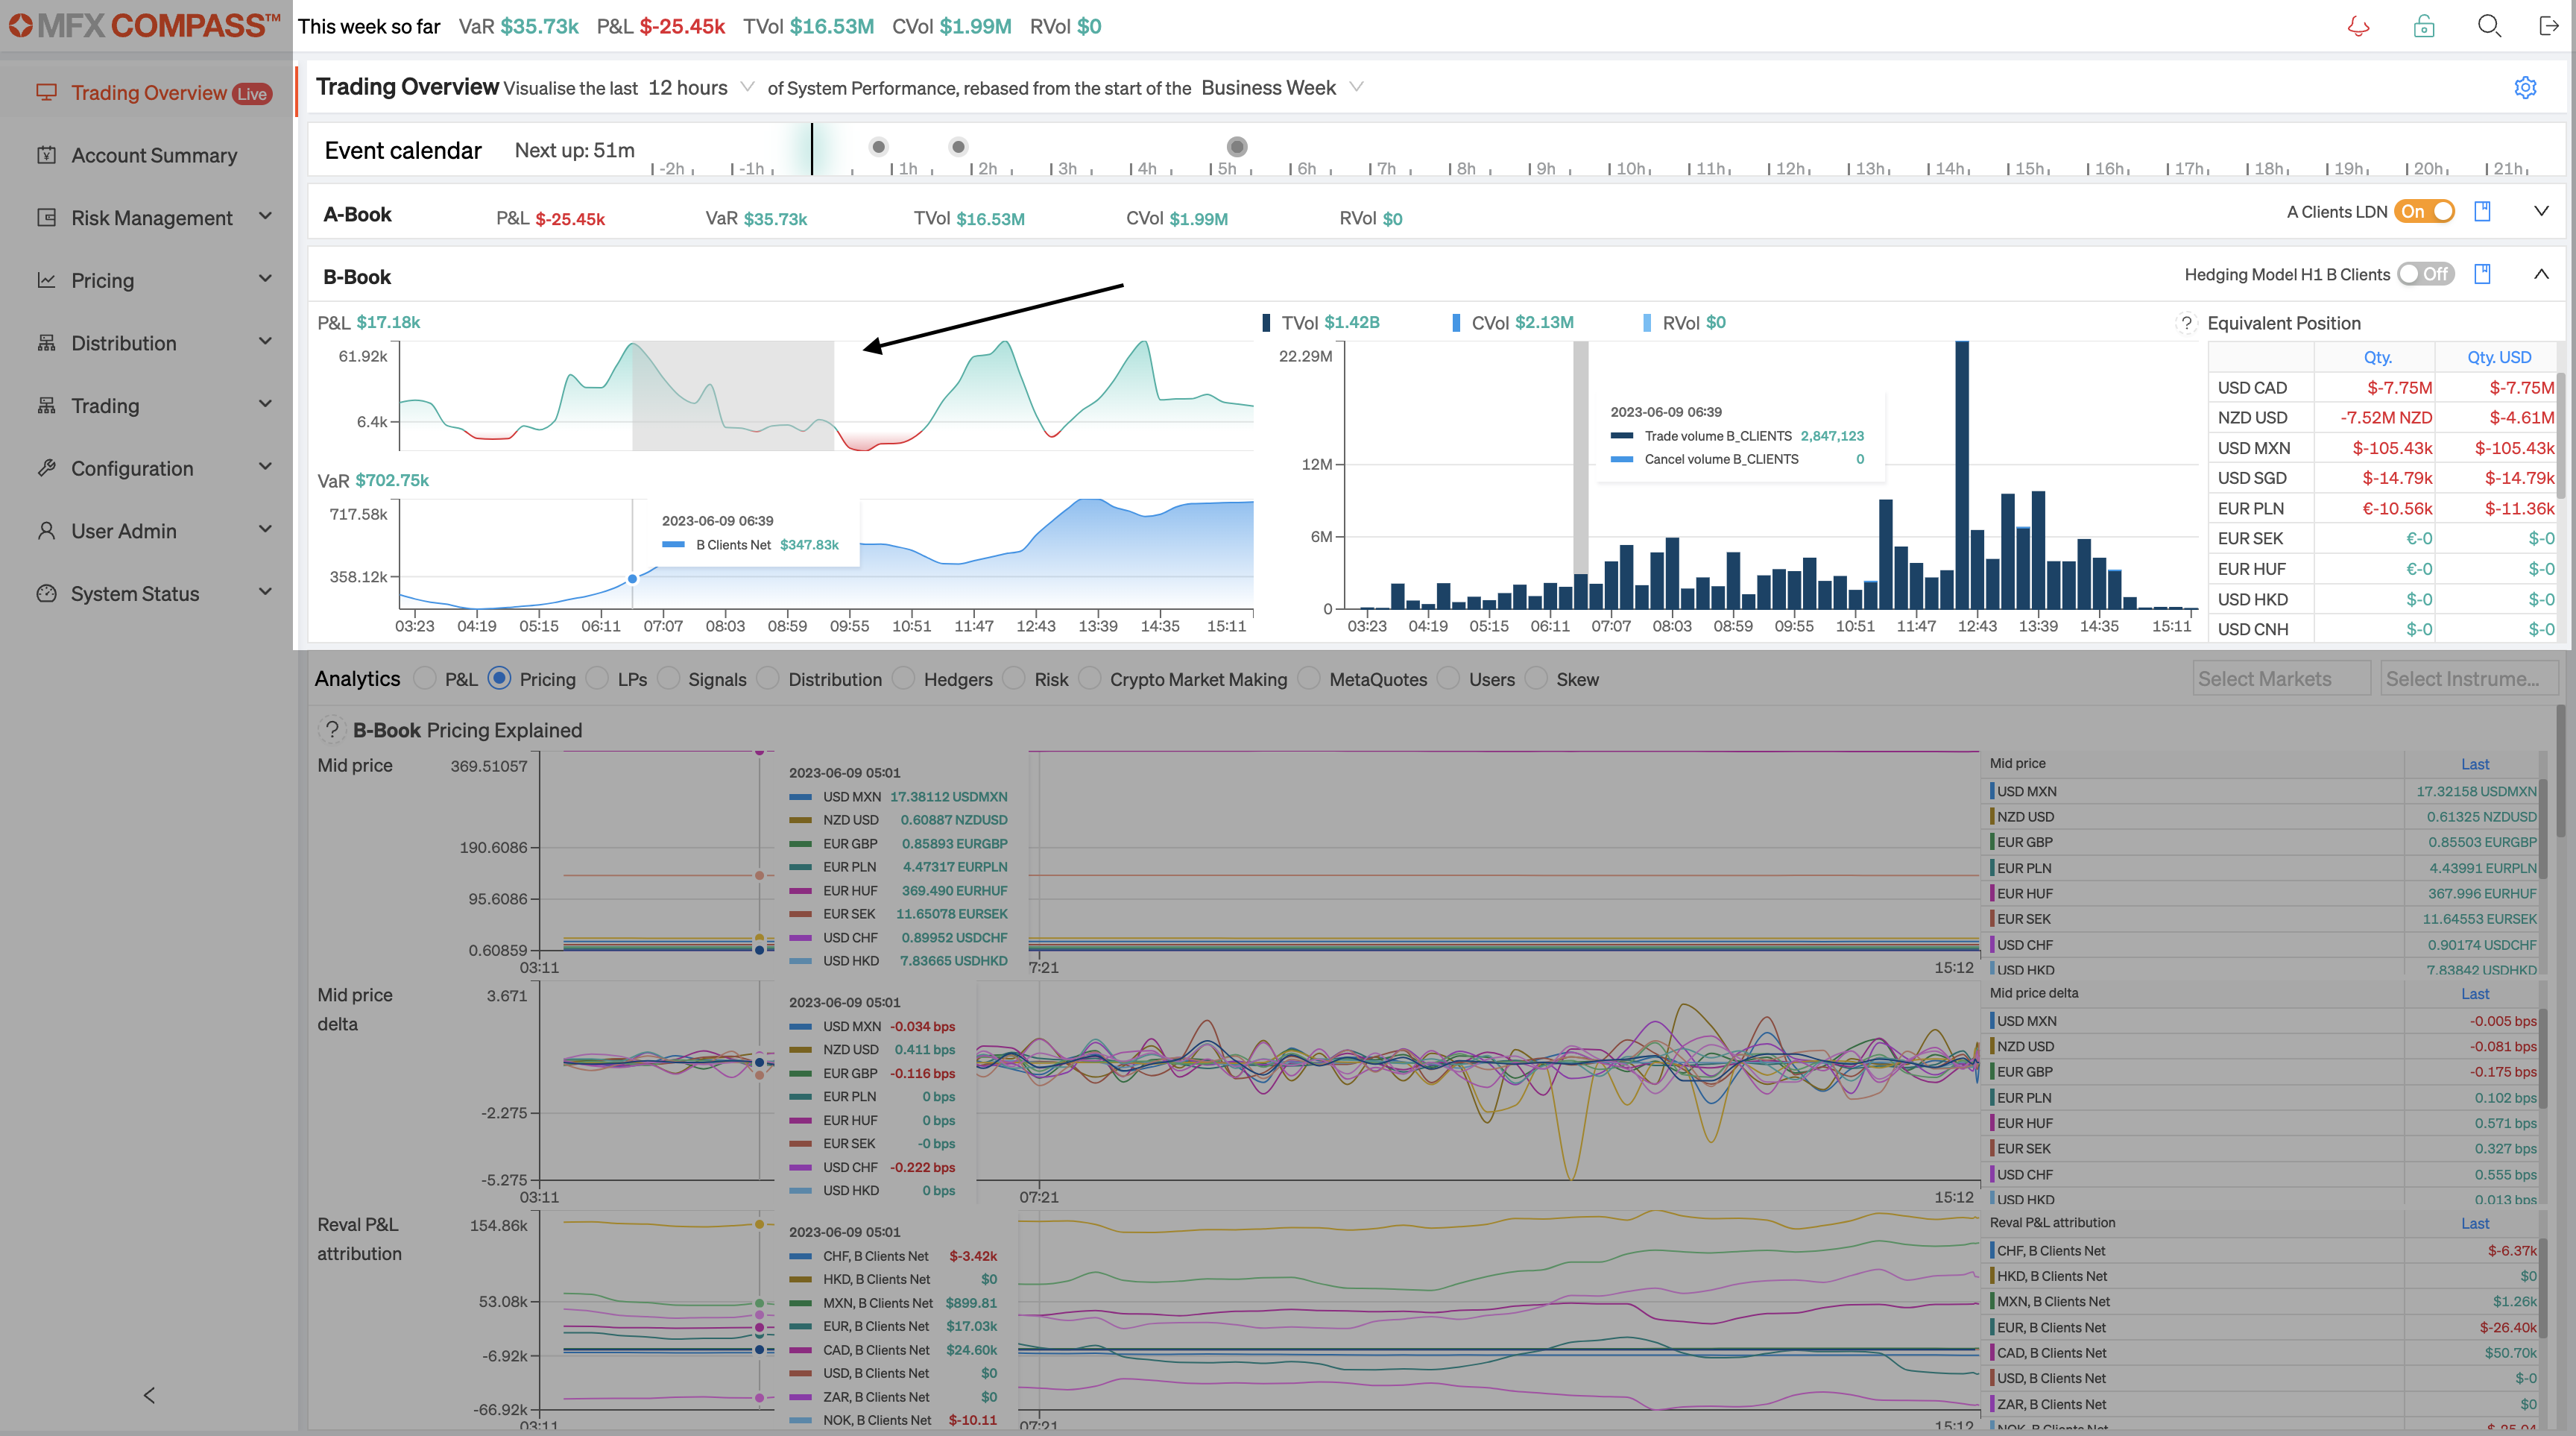Screen dimensions: 2576x1436
Task: Click Qty. USD column header
Action: (2499, 357)
